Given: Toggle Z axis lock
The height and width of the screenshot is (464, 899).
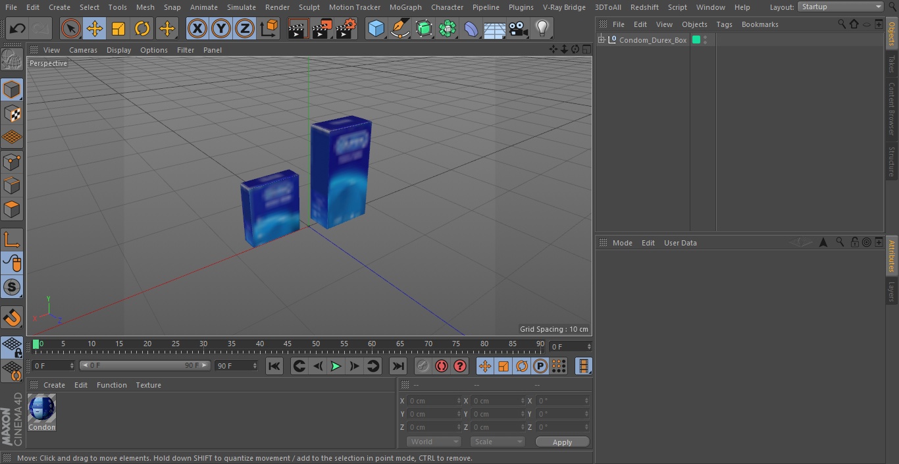Looking at the screenshot, I should [245, 28].
